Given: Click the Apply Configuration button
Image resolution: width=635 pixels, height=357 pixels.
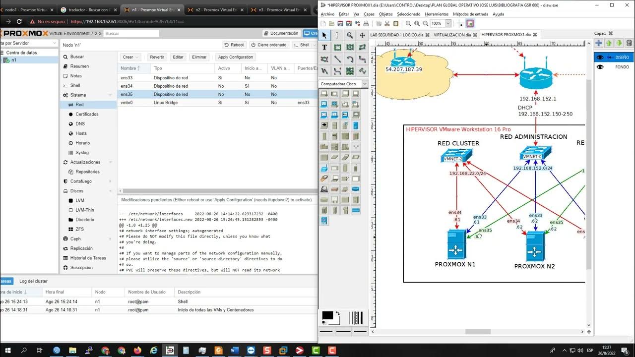Looking at the screenshot, I should [x=236, y=57].
